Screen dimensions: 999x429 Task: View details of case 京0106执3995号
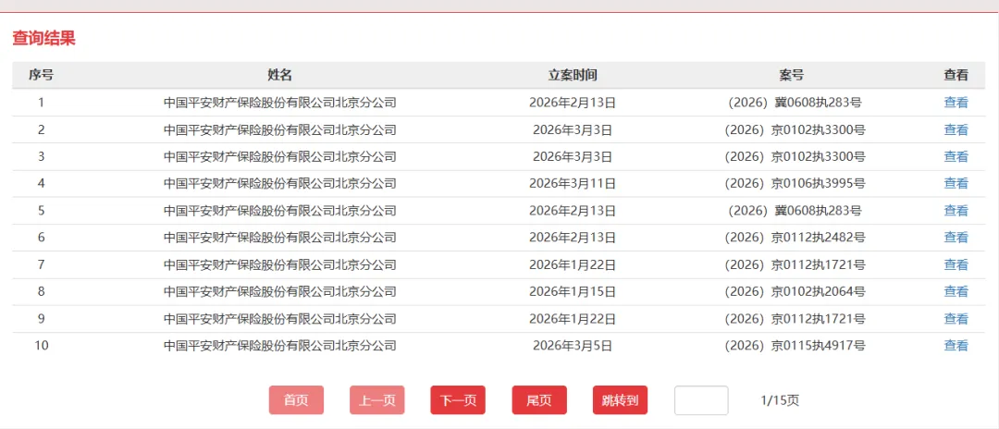(956, 183)
